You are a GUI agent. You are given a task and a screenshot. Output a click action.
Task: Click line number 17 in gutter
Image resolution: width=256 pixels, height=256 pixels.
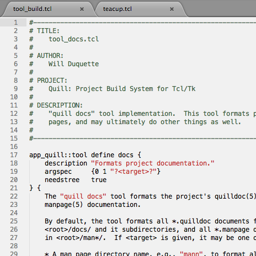(14, 155)
